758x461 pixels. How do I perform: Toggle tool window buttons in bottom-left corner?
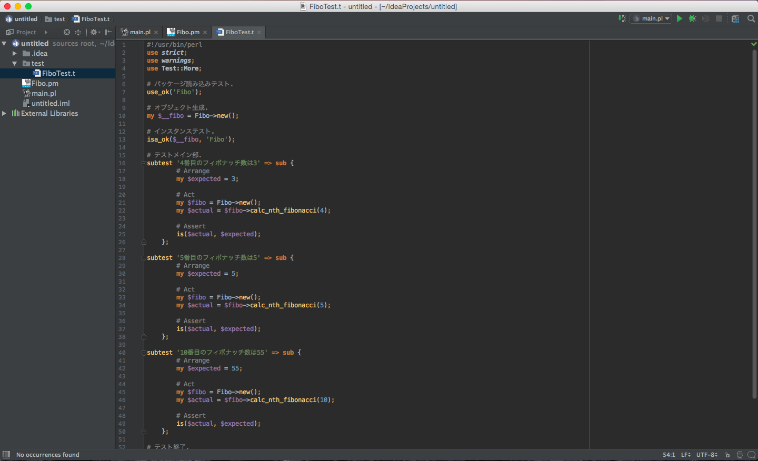(x=6, y=455)
